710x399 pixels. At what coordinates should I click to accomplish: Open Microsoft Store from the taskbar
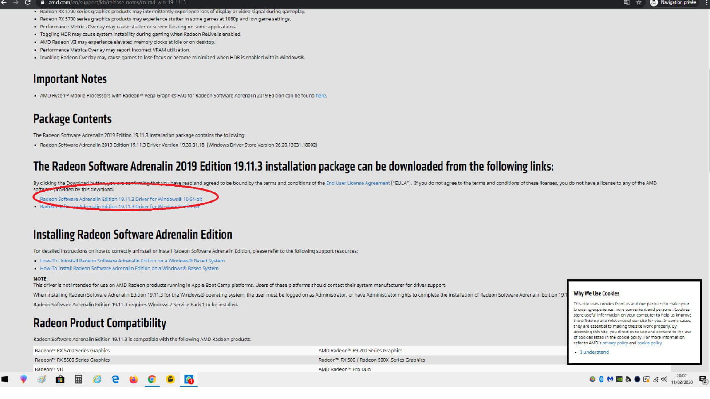[x=60, y=379]
